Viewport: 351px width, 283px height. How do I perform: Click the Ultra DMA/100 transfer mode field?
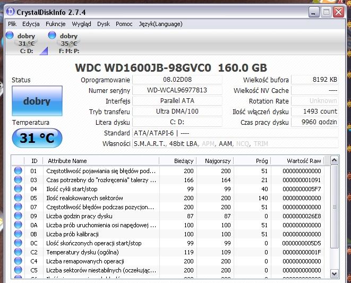[x=177, y=112]
